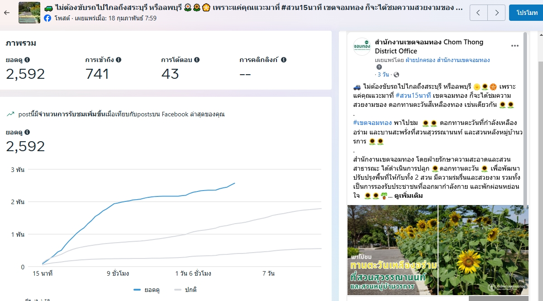Open the post thumbnail in the header
The image size is (543, 301).
point(29,13)
